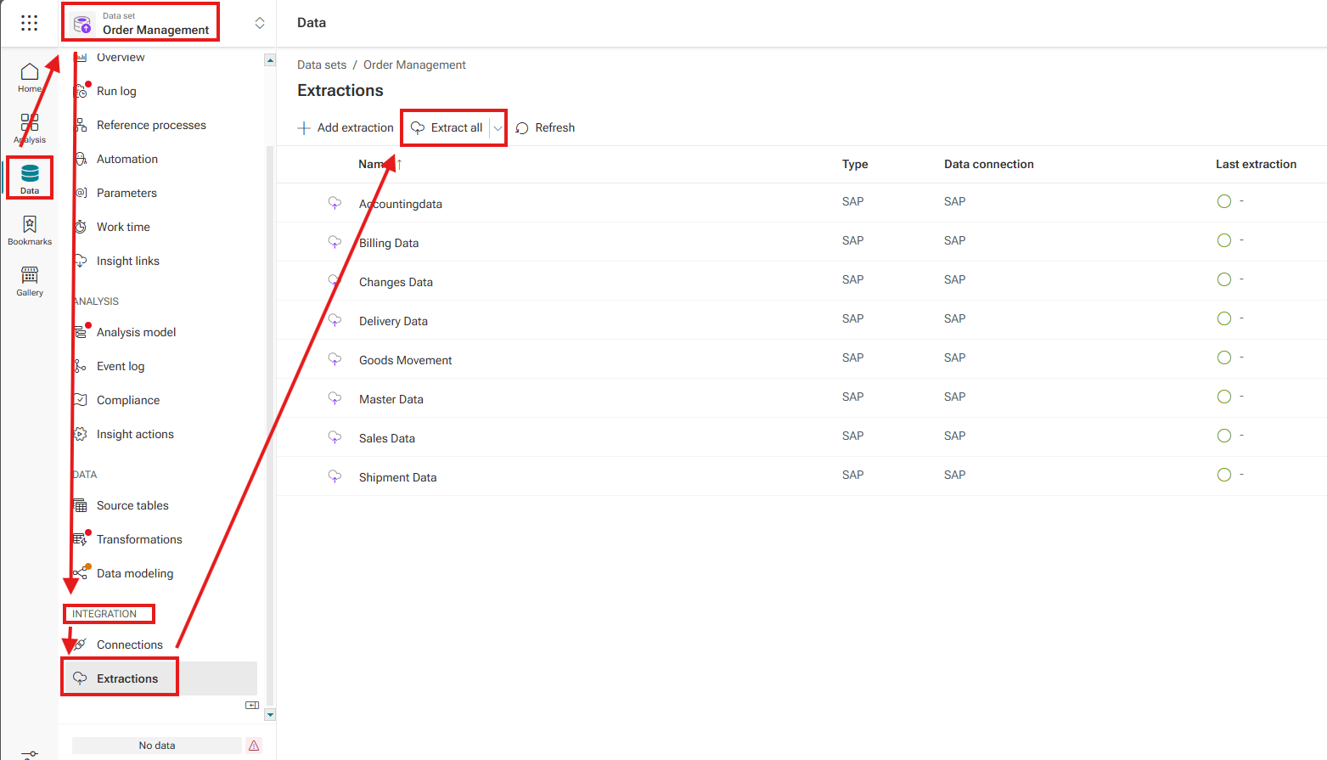Image resolution: width=1327 pixels, height=760 pixels.
Task: Click the Add extraction button
Action: (x=346, y=127)
